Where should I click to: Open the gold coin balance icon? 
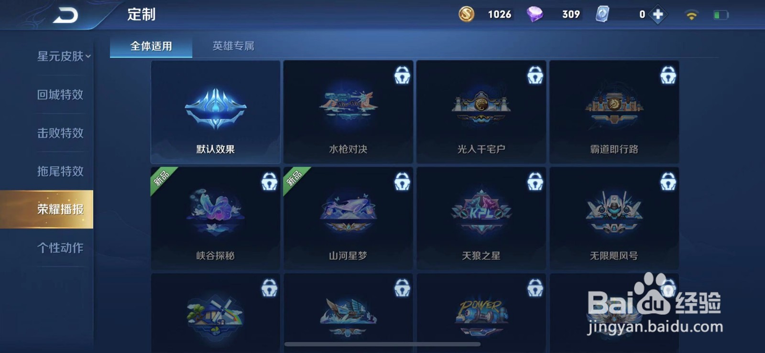467,14
